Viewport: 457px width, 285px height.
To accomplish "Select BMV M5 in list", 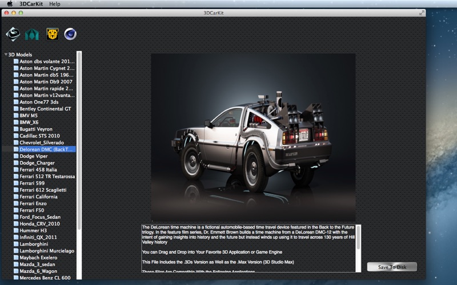I will tap(29, 116).
